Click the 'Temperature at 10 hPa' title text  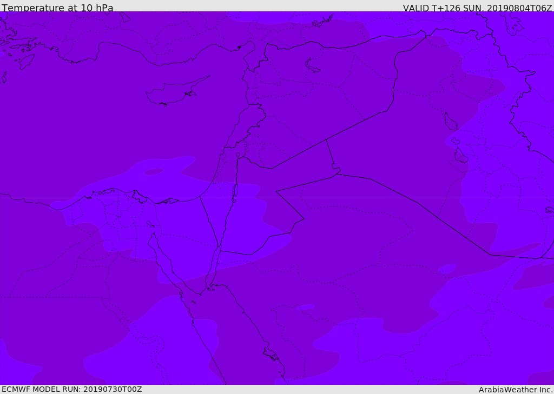57,8
